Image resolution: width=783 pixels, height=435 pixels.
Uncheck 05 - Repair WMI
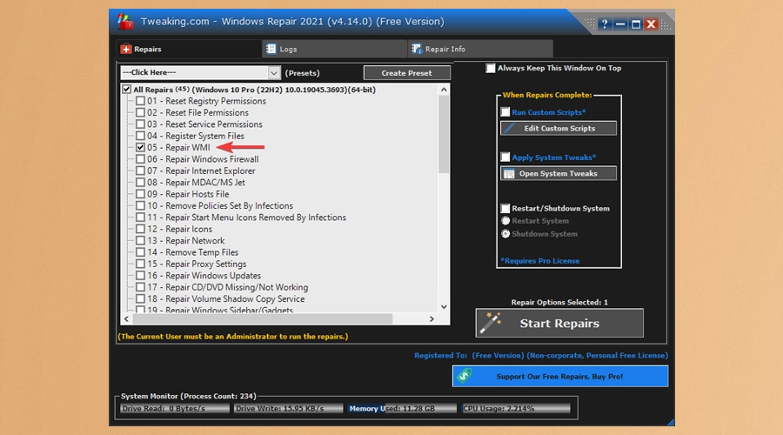140,147
